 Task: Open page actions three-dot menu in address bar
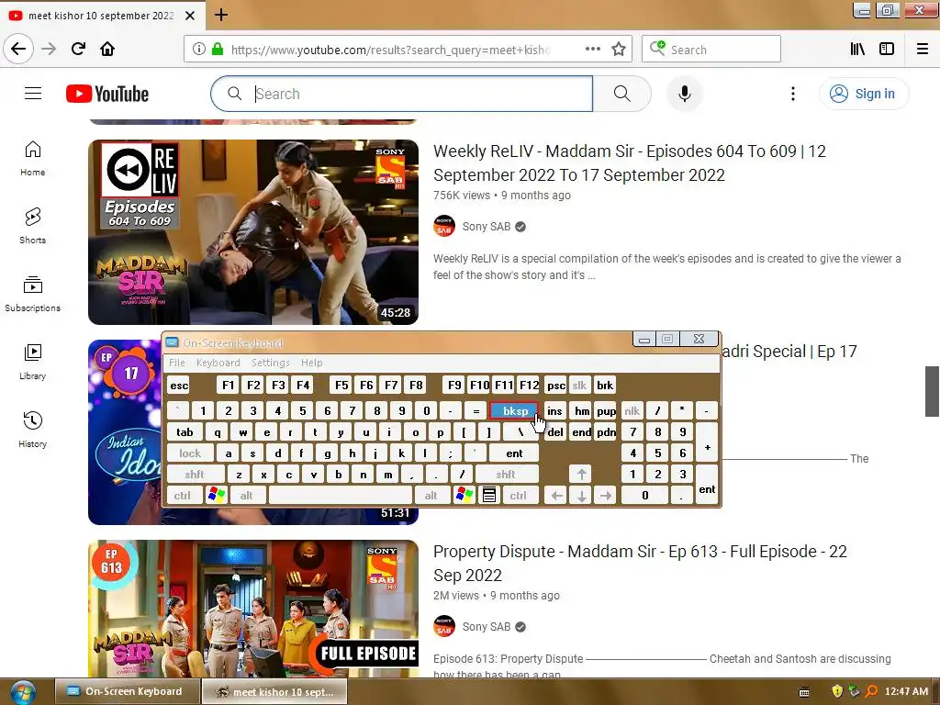coord(593,50)
